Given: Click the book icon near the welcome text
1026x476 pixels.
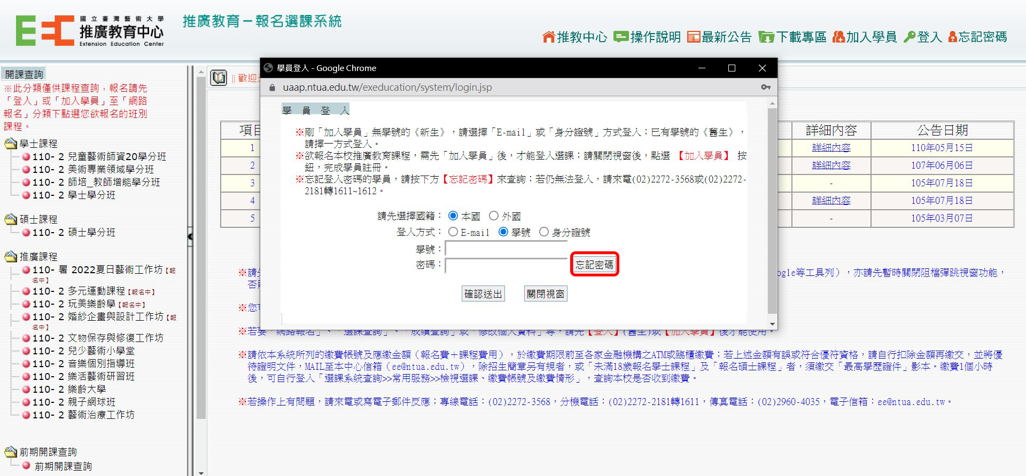Looking at the screenshot, I should [x=219, y=78].
